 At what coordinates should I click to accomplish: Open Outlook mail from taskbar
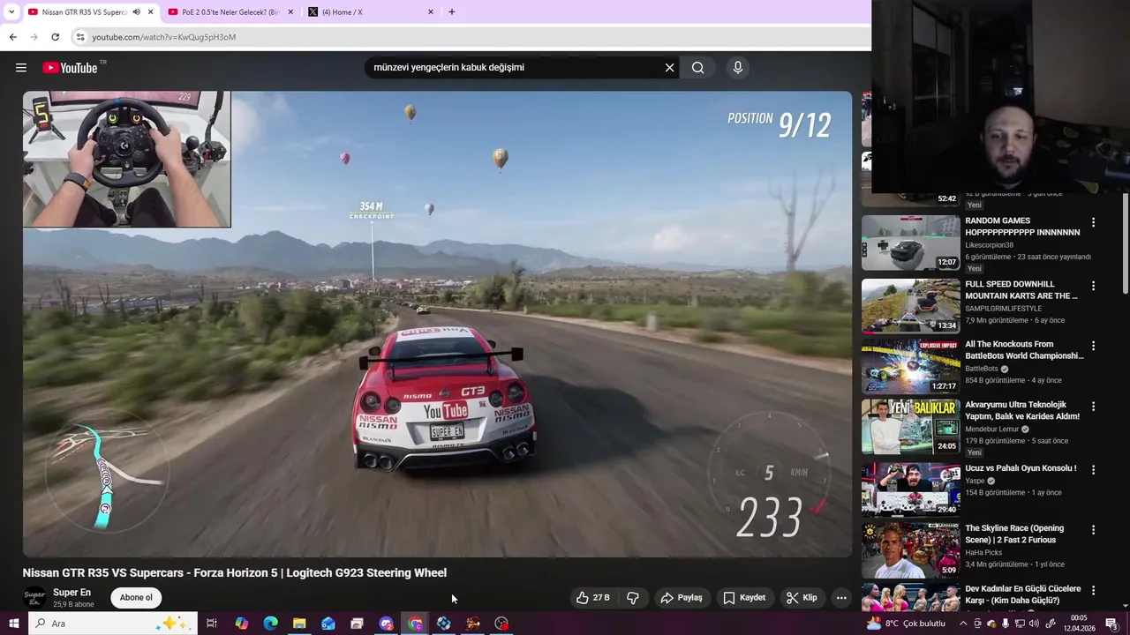(x=328, y=624)
